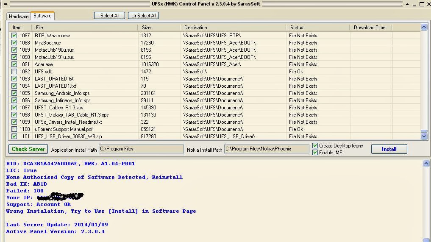Uncheck item 1099 UFSx_Drivers_Install_Readme.txt

click(x=14, y=122)
